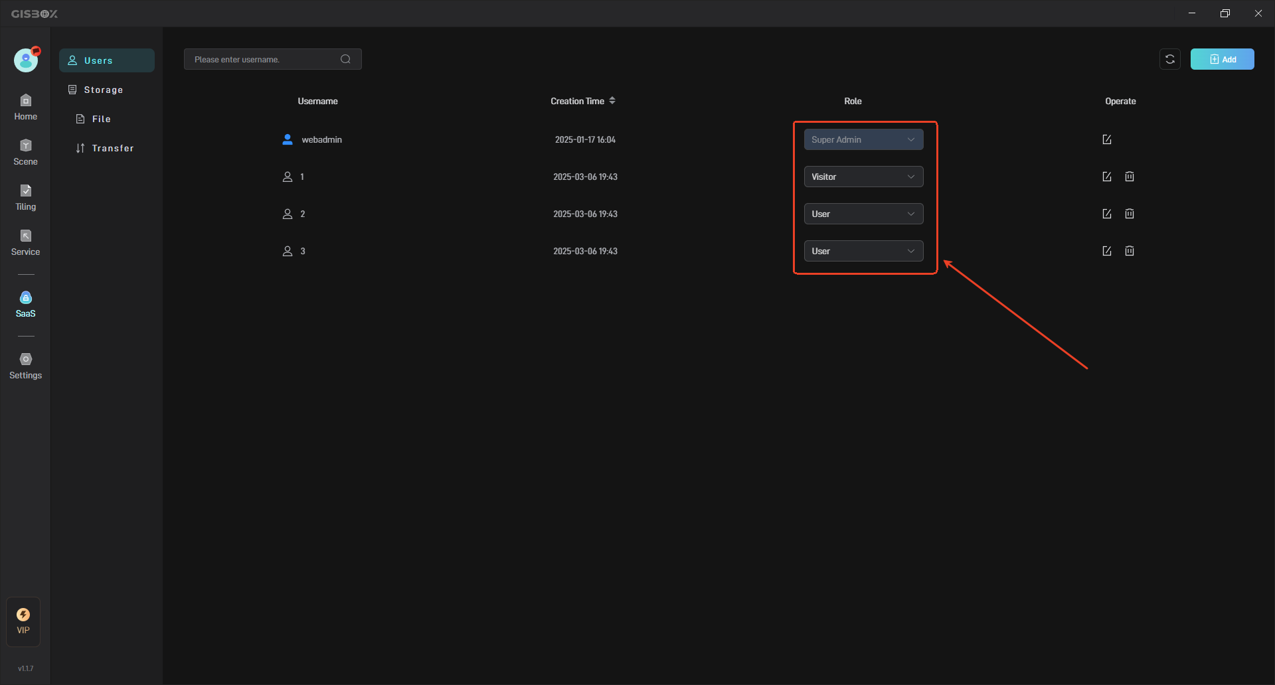Click the GISBOX logo in title bar
The image size is (1275, 685).
[x=35, y=13]
